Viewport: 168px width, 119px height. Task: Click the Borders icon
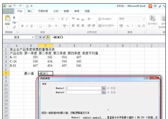click(x=40, y=26)
